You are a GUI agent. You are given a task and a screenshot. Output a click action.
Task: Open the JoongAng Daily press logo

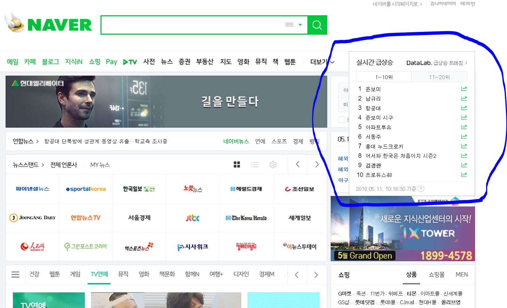(32, 218)
